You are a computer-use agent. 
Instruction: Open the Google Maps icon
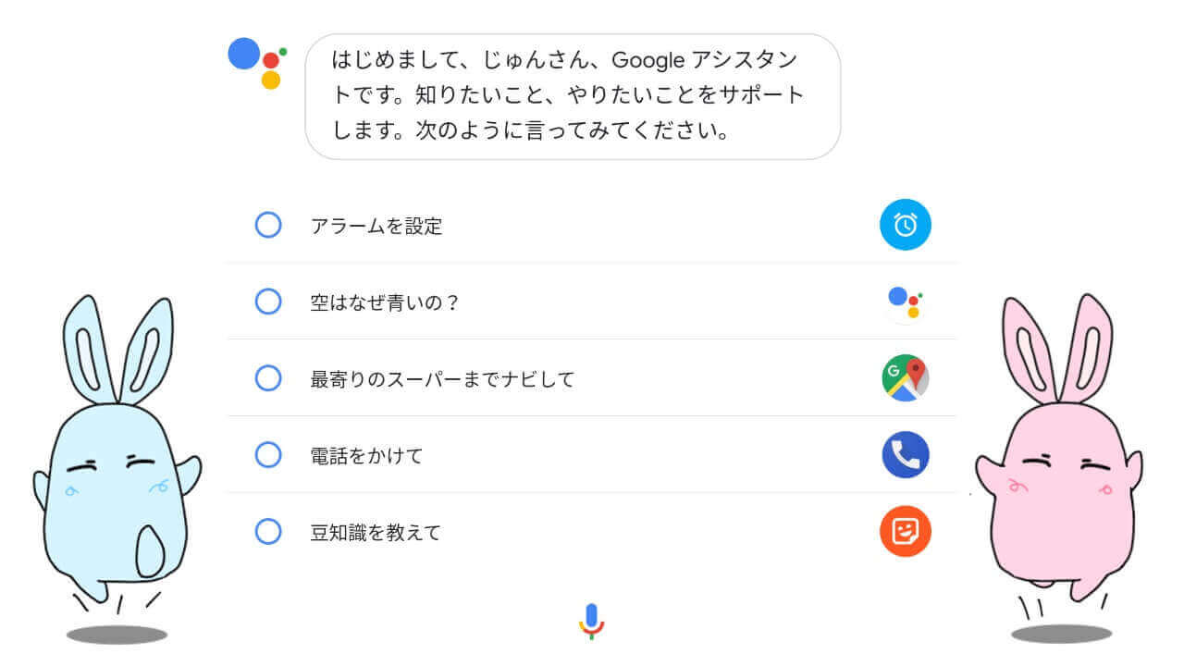pyautogui.click(x=905, y=378)
